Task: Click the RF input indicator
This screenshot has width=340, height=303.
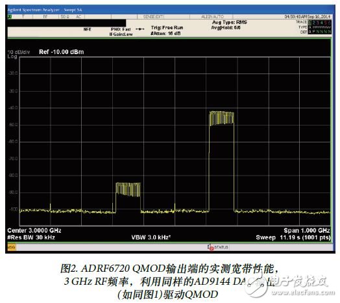Action: [45, 17]
